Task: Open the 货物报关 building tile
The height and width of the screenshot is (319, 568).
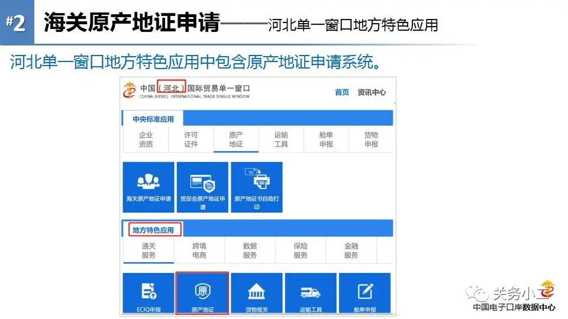Action: click(256, 293)
